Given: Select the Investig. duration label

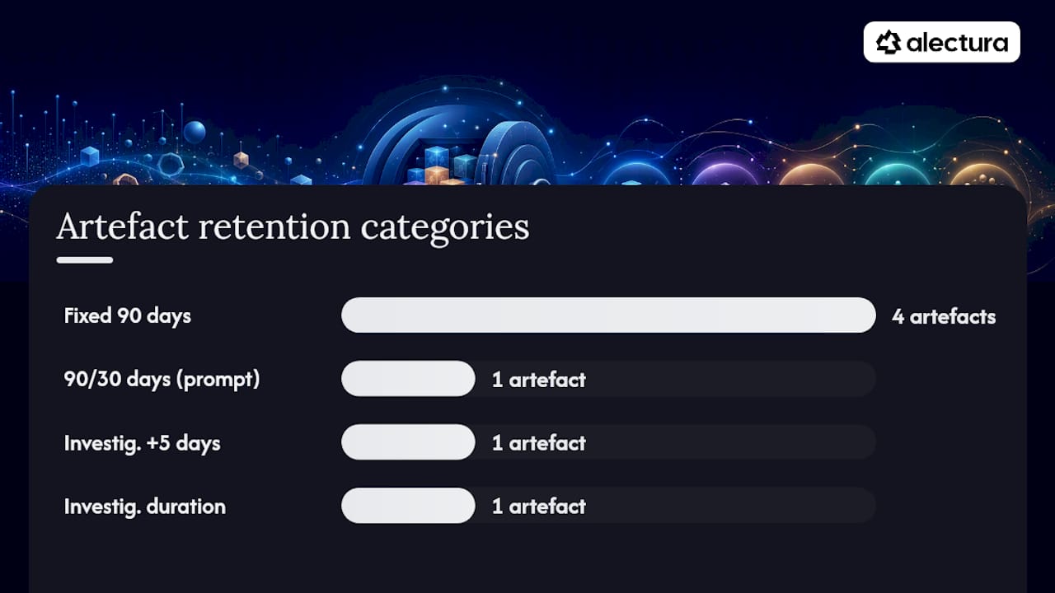Looking at the screenshot, I should point(145,507).
